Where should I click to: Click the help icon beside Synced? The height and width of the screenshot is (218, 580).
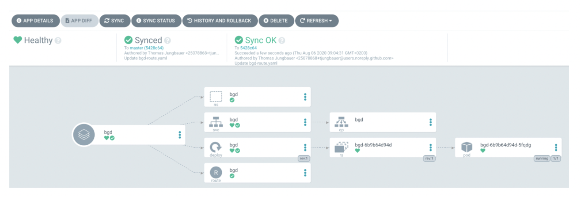168,40
